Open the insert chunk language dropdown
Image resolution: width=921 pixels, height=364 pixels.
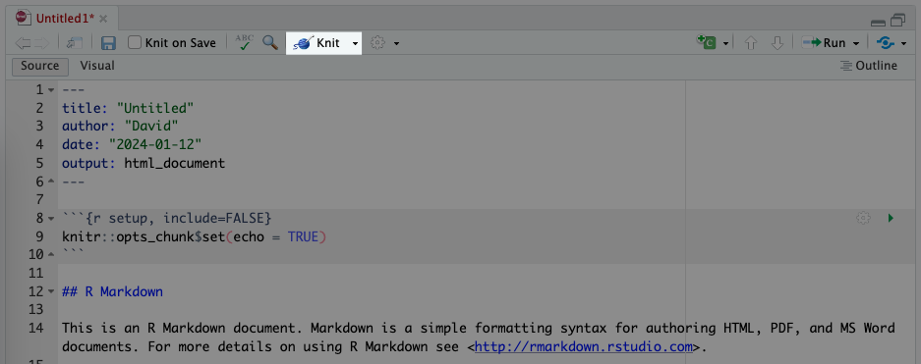[726, 43]
